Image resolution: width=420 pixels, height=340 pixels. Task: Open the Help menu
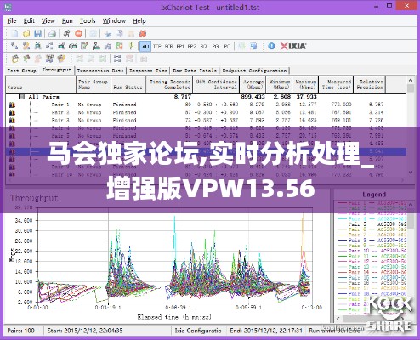point(139,21)
